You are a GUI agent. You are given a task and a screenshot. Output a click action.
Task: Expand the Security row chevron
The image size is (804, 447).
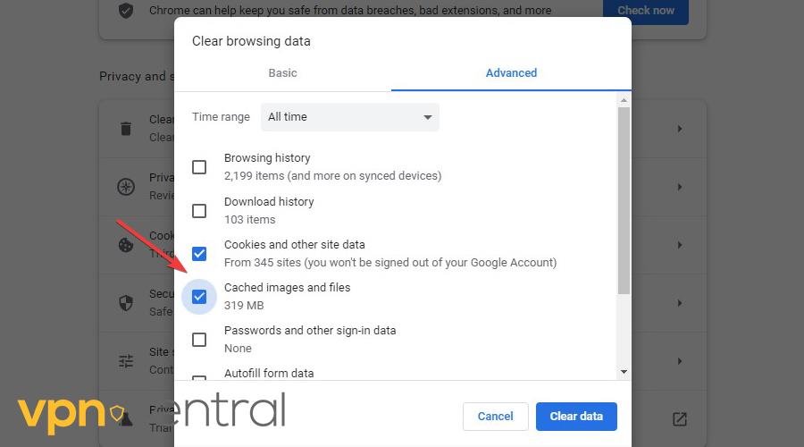pos(680,303)
